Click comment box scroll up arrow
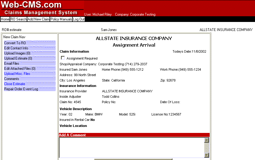The height and width of the screenshot is (160, 255). click(206, 140)
